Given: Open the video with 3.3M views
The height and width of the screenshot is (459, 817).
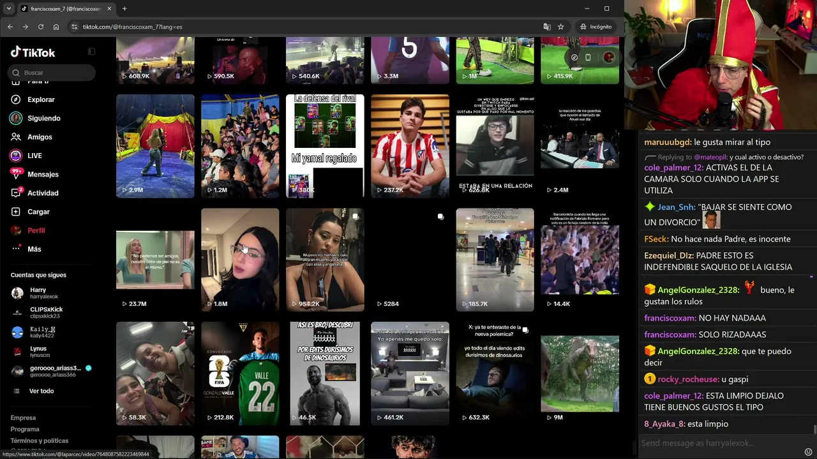Looking at the screenshot, I should tap(410, 60).
